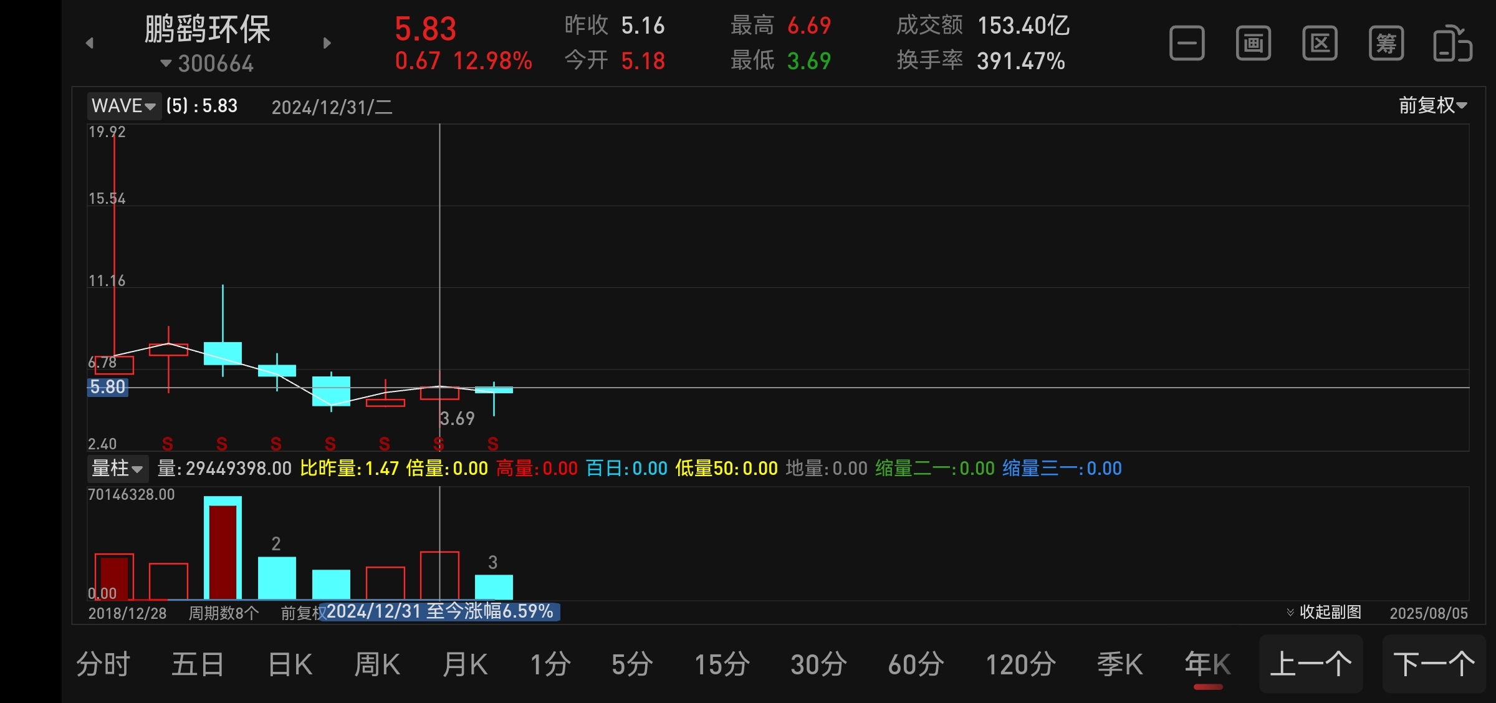Go to previous stock with left arrow
The width and height of the screenshot is (1496, 703).
[x=90, y=43]
